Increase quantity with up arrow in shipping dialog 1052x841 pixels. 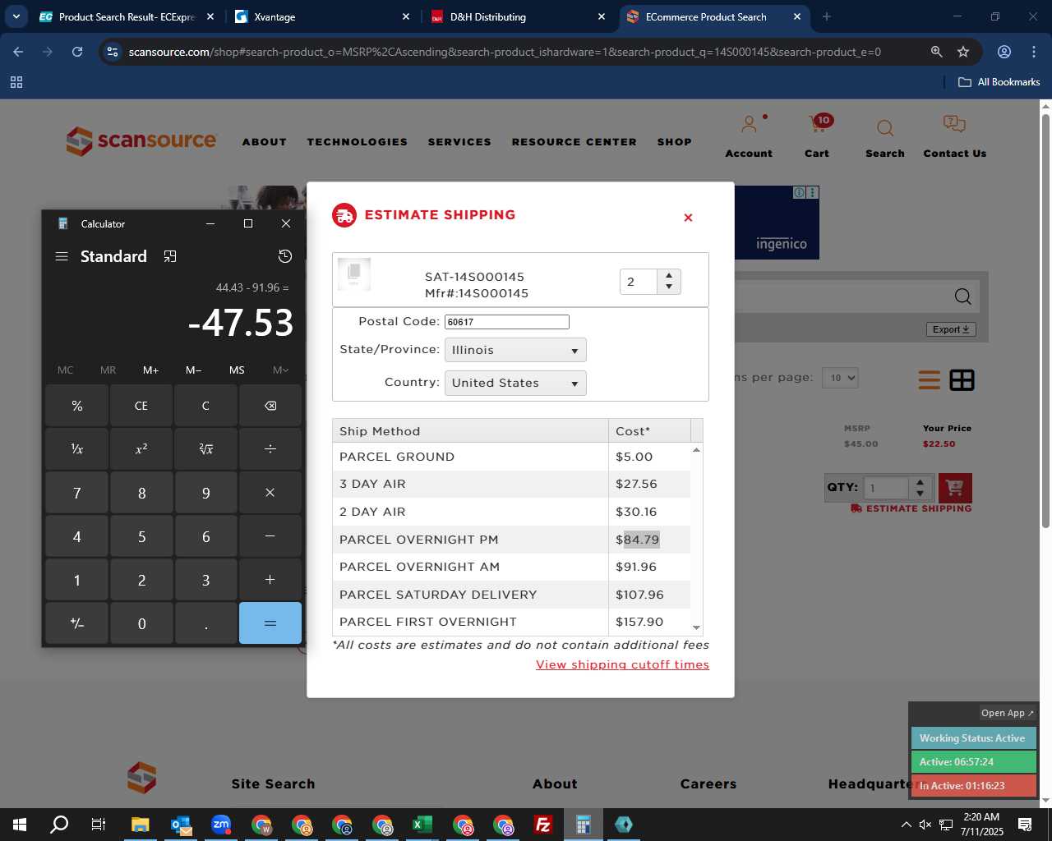669,276
